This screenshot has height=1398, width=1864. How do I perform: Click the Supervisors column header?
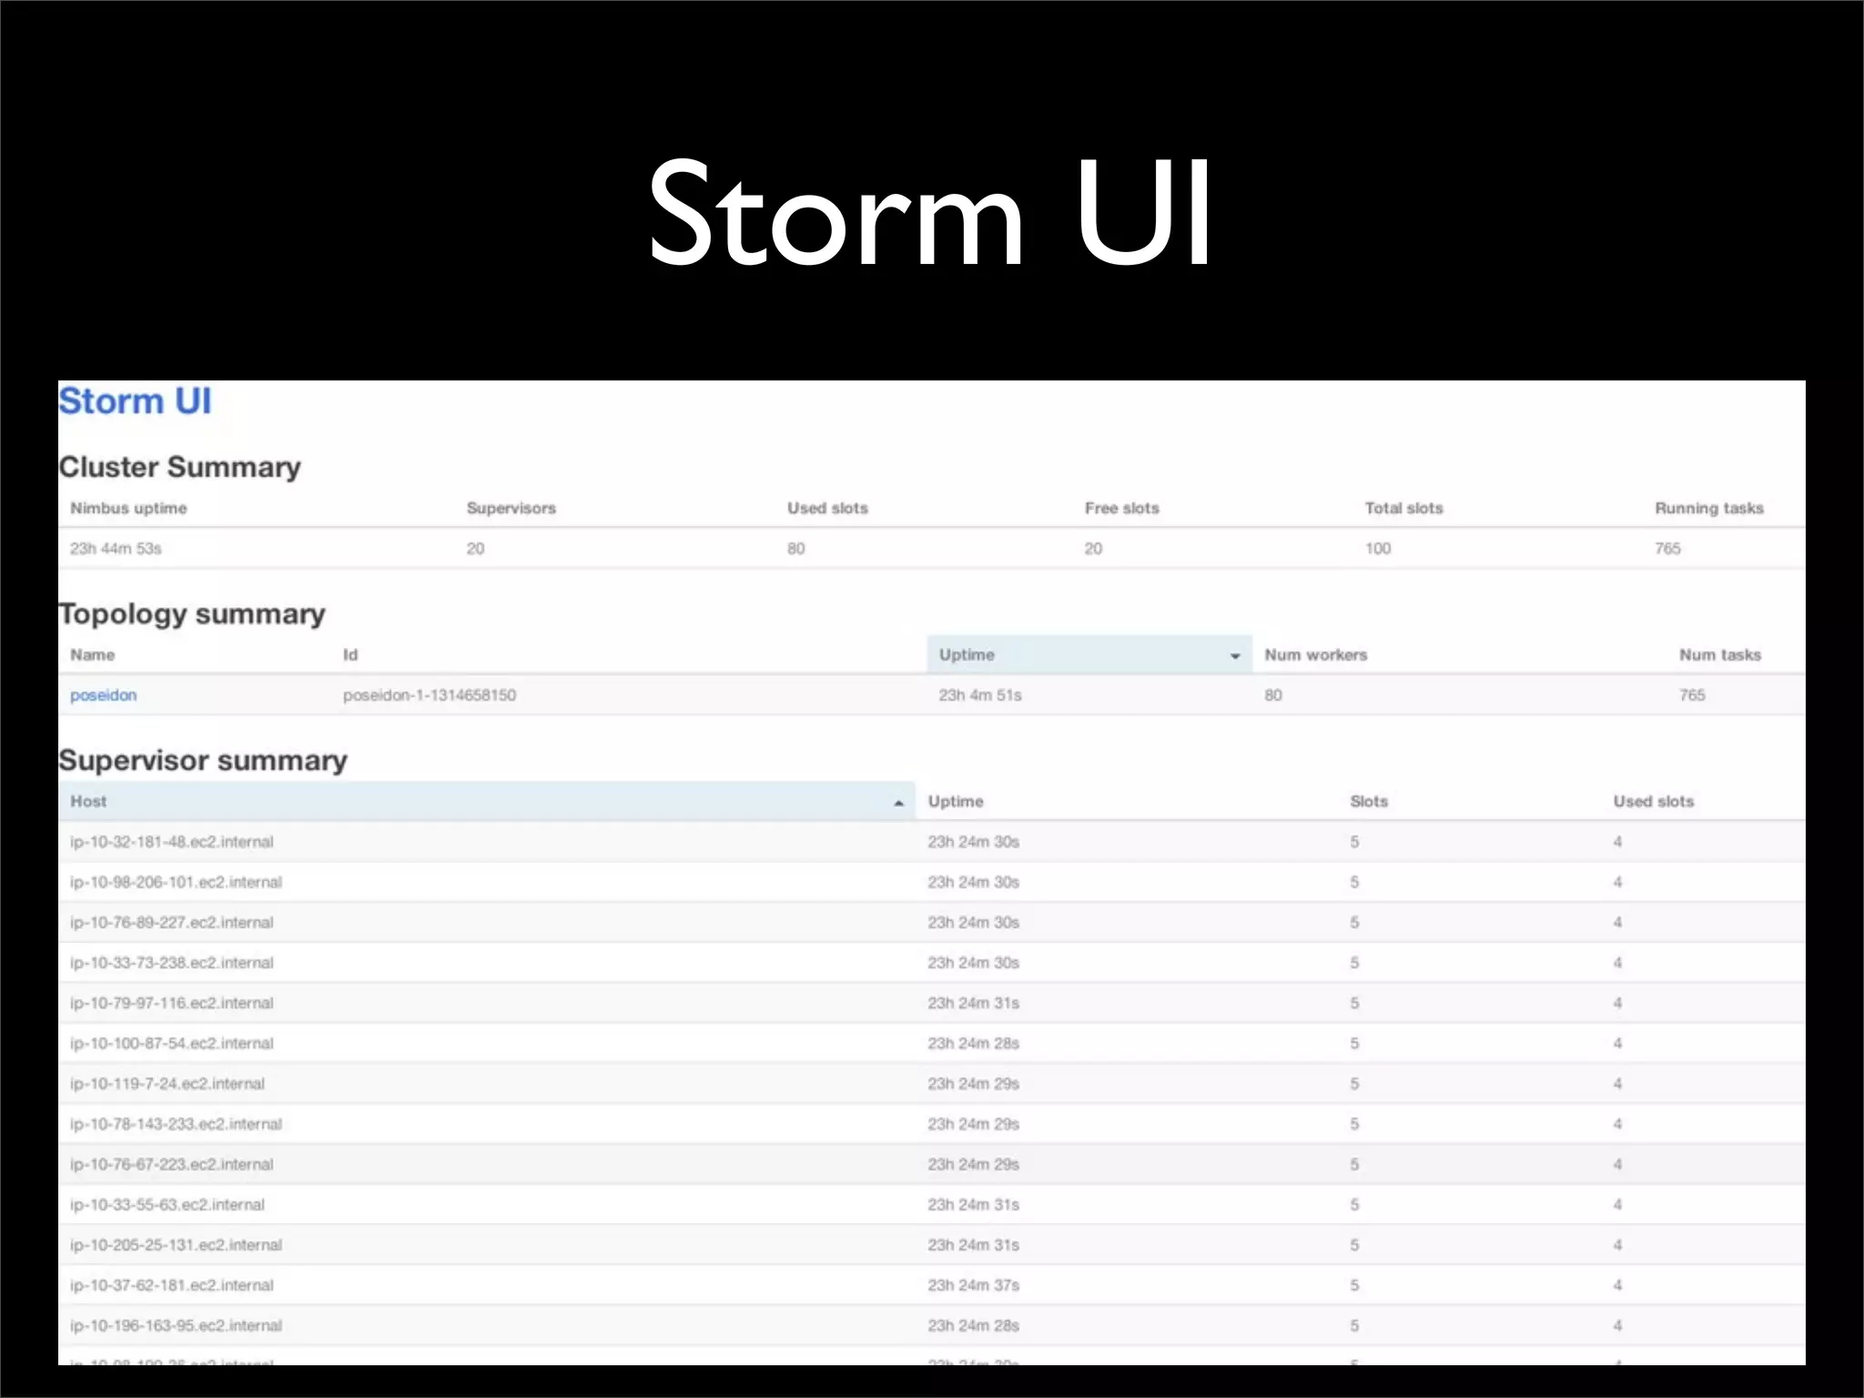(x=511, y=508)
